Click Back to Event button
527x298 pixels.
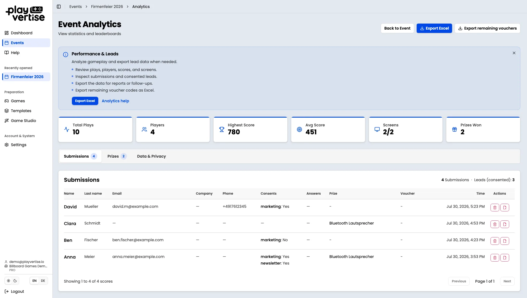point(397,28)
